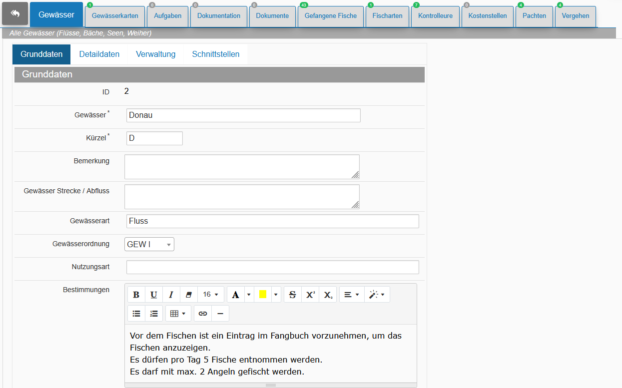The height and width of the screenshot is (388, 622).
Task: Open the Gewässerordnung GEW I dropdown
Action: coord(149,244)
